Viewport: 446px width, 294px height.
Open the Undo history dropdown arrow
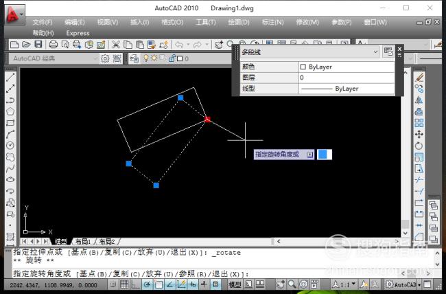[188, 45]
